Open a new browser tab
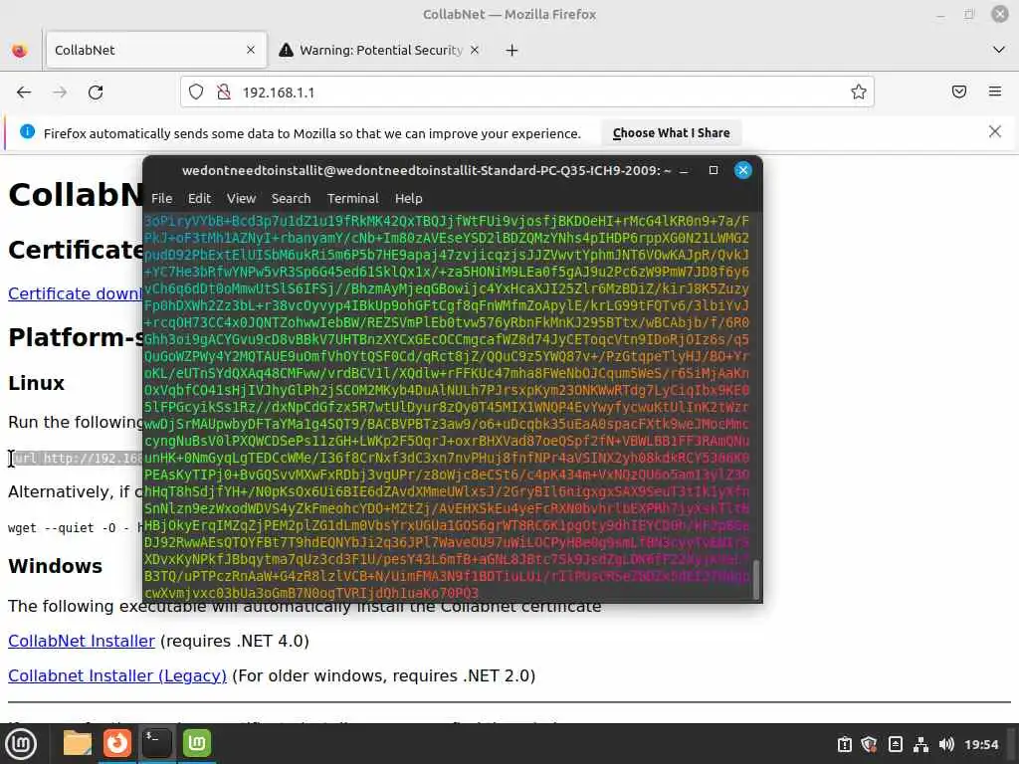1019x764 pixels. [x=512, y=50]
